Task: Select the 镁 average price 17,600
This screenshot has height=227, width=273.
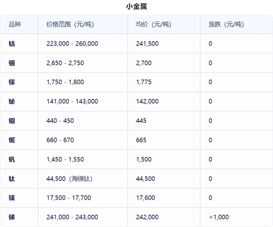Action: point(145,198)
